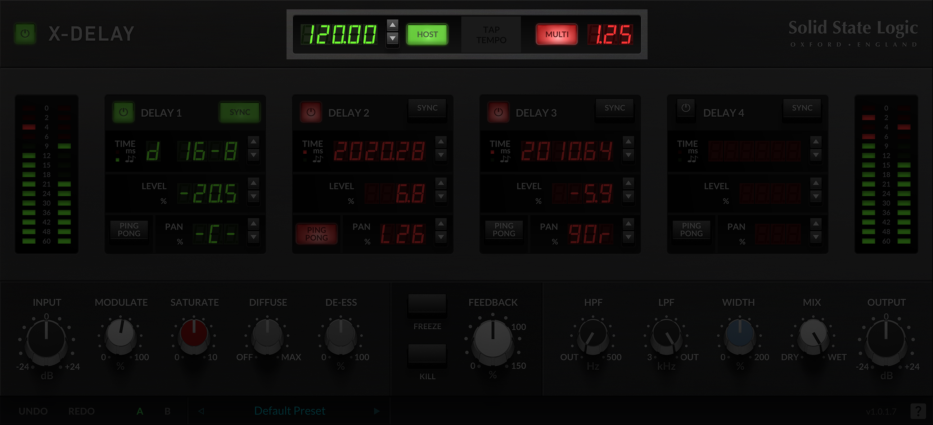Image resolution: width=933 pixels, height=425 pixels.
Task: Step Delay 1 pan down
Action: click(253, 237)
